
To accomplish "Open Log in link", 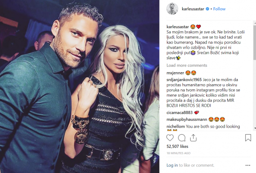I will click(172, 165).
